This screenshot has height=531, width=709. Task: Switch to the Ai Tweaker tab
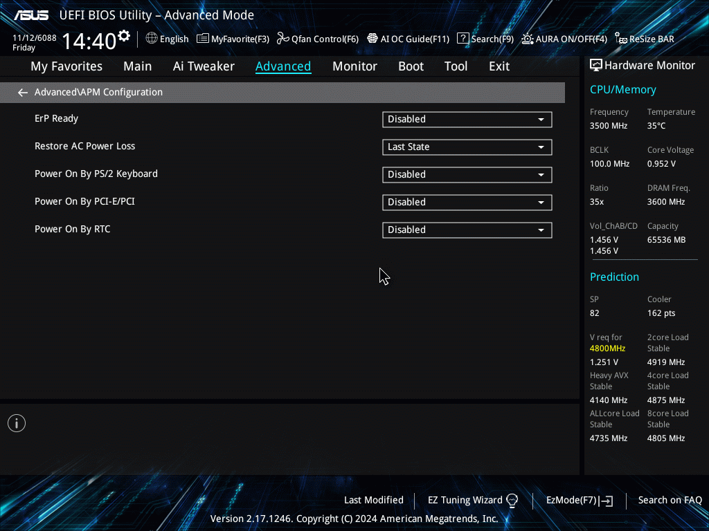coord(204,66)
